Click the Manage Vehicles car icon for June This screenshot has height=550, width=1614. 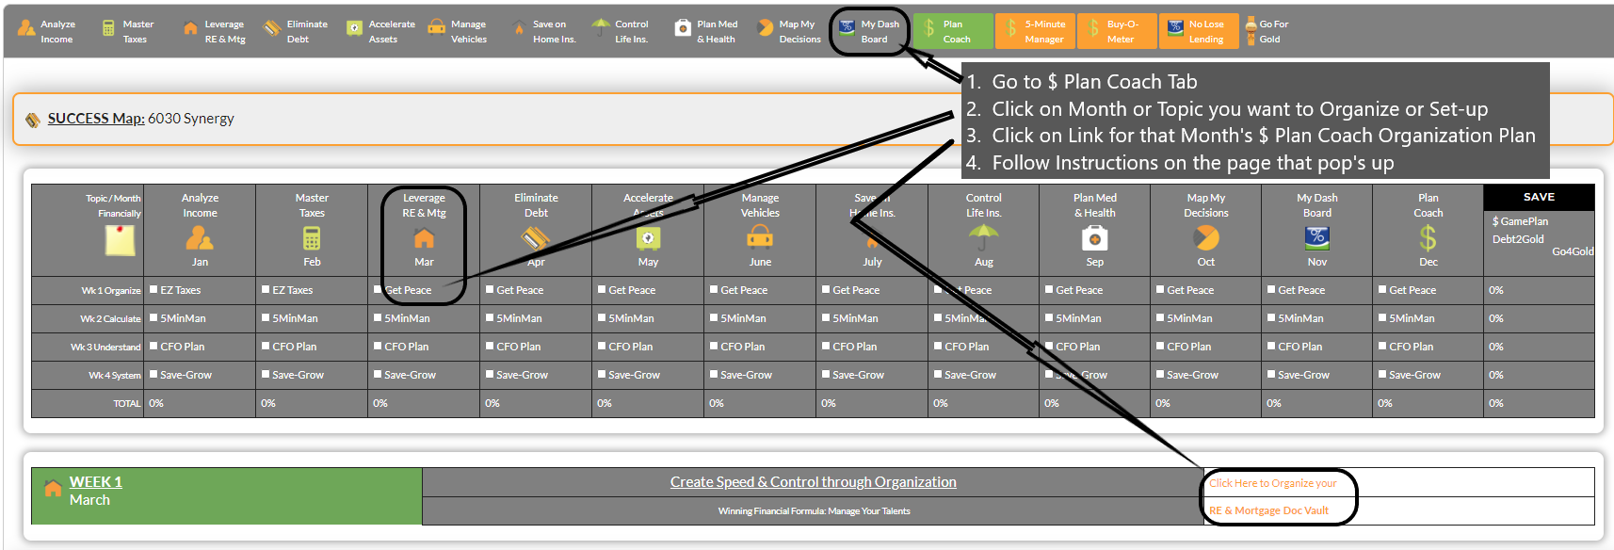coord(760,238)
